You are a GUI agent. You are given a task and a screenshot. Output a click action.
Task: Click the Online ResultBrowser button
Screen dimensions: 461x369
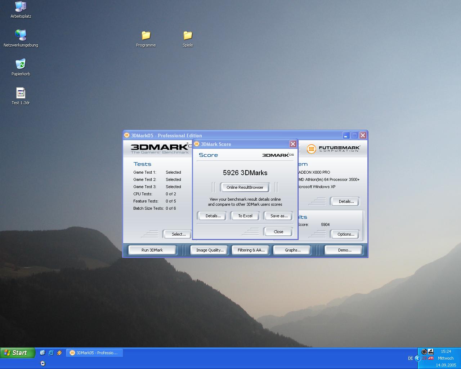(x=245, y=187)
